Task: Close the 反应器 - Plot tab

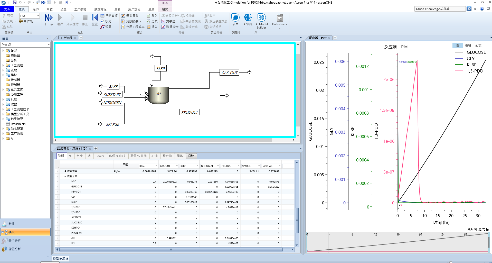Action: coord(329,38)
